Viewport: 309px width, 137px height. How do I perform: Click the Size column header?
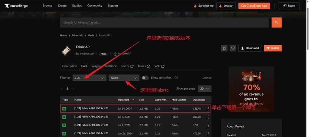coord(141,100)
